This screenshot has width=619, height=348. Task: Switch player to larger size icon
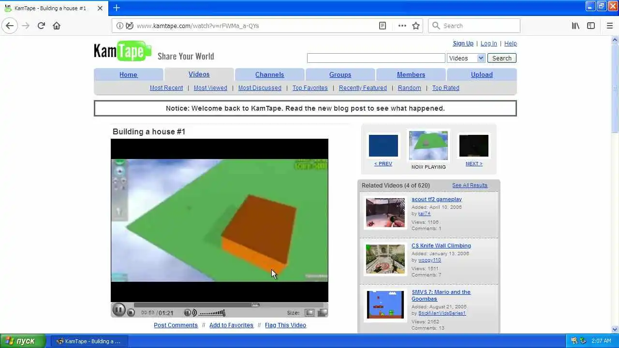(322, 313)
